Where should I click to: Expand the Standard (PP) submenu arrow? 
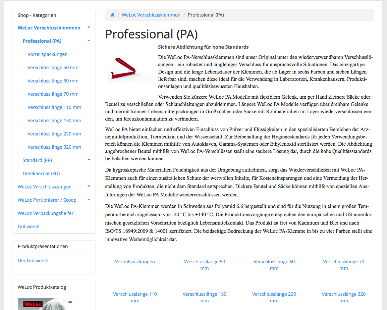click(89, 160)
